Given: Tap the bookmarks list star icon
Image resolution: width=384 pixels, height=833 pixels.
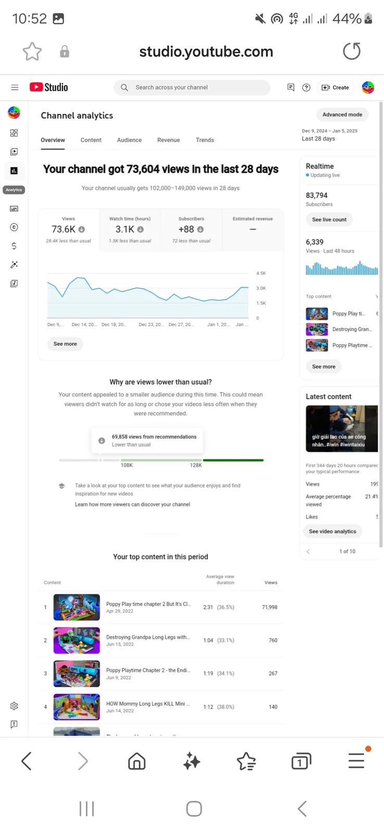Looking at the screenshot, I should [246, 761].
